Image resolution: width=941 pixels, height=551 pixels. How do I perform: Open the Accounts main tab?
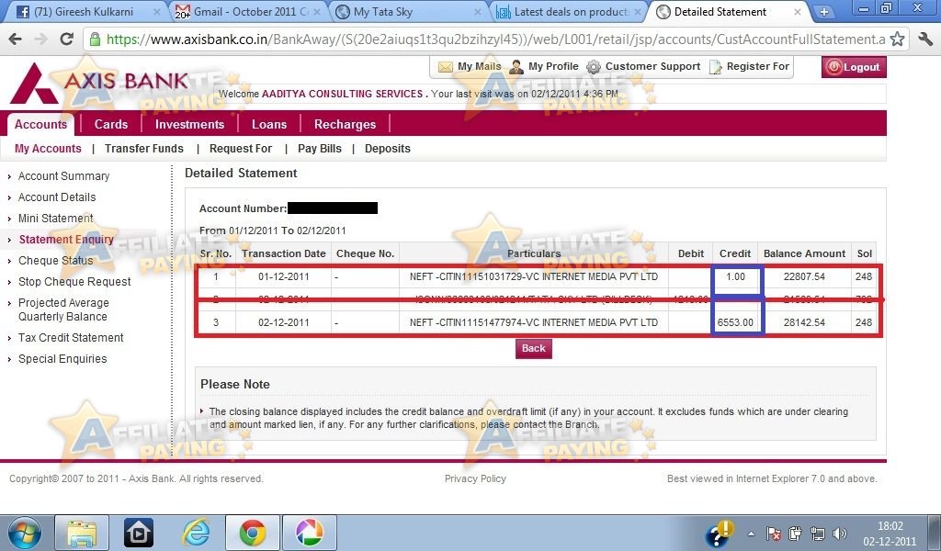[x=40, y=124]
